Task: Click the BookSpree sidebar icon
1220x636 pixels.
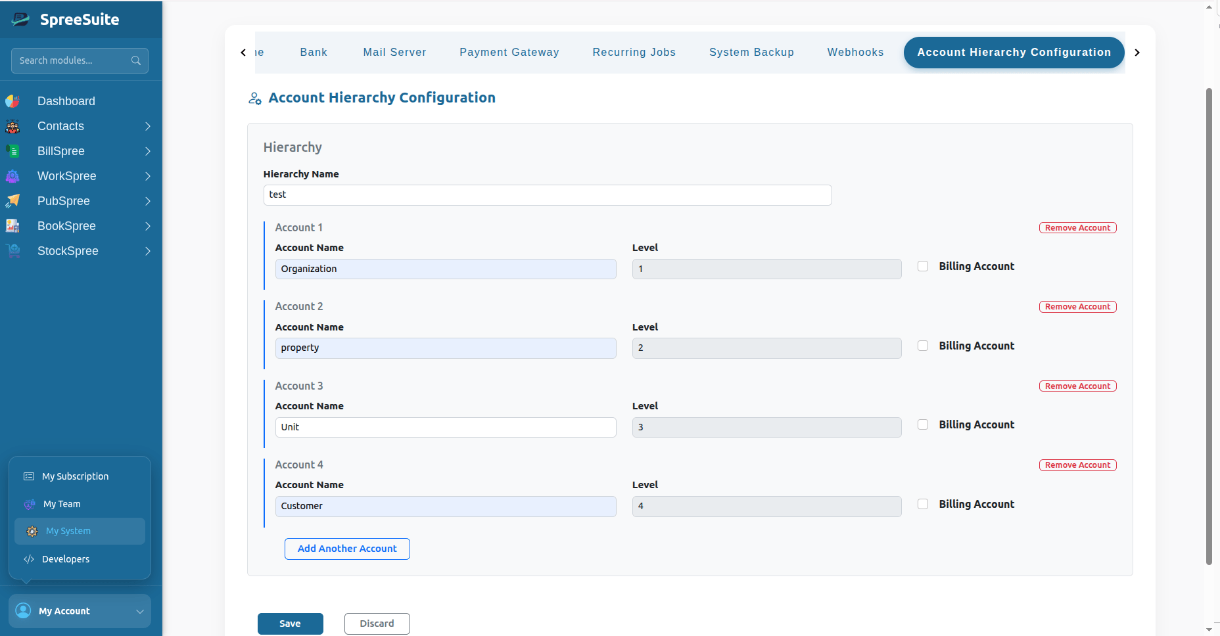Action: tap(12, 226)
